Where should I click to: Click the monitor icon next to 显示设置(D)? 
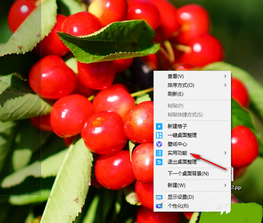[x=159, y=198]
